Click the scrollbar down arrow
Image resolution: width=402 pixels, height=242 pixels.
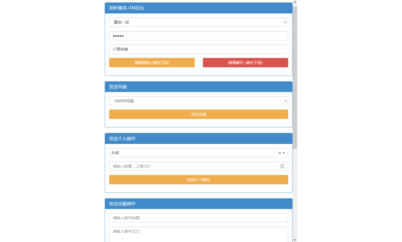(x=295, y=240)
